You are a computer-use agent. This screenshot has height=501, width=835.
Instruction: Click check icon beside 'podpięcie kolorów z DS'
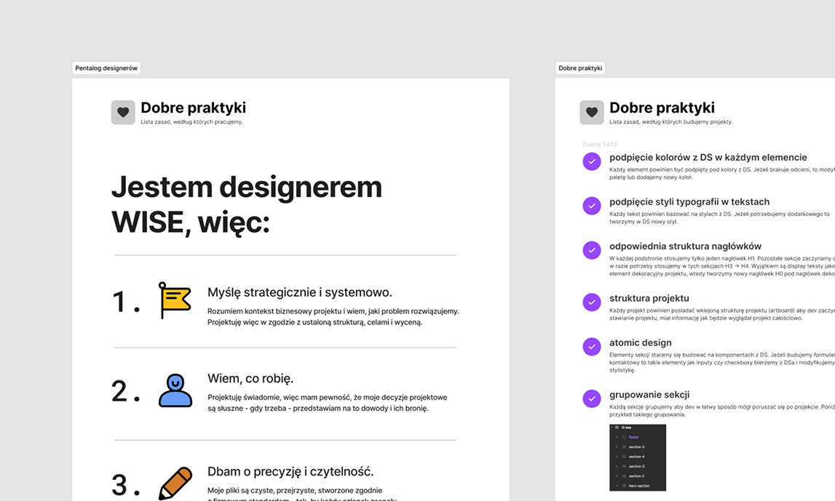coord(592,161)
